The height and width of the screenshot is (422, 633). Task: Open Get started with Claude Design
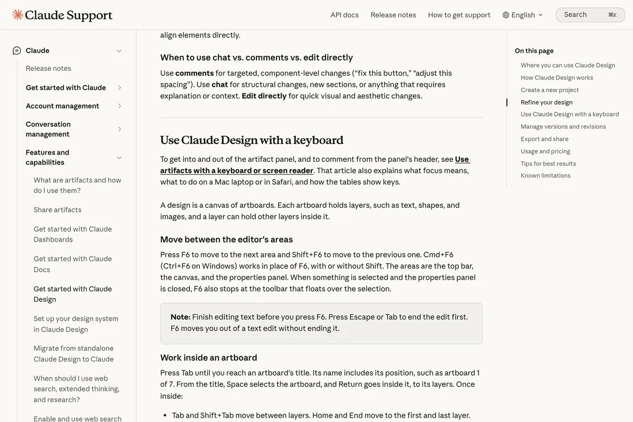click(x=73, y=294)
